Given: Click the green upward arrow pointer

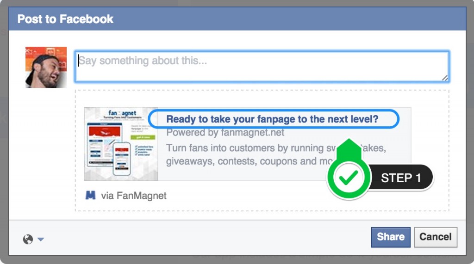Looking at the screenshot, I should point(349,148).
